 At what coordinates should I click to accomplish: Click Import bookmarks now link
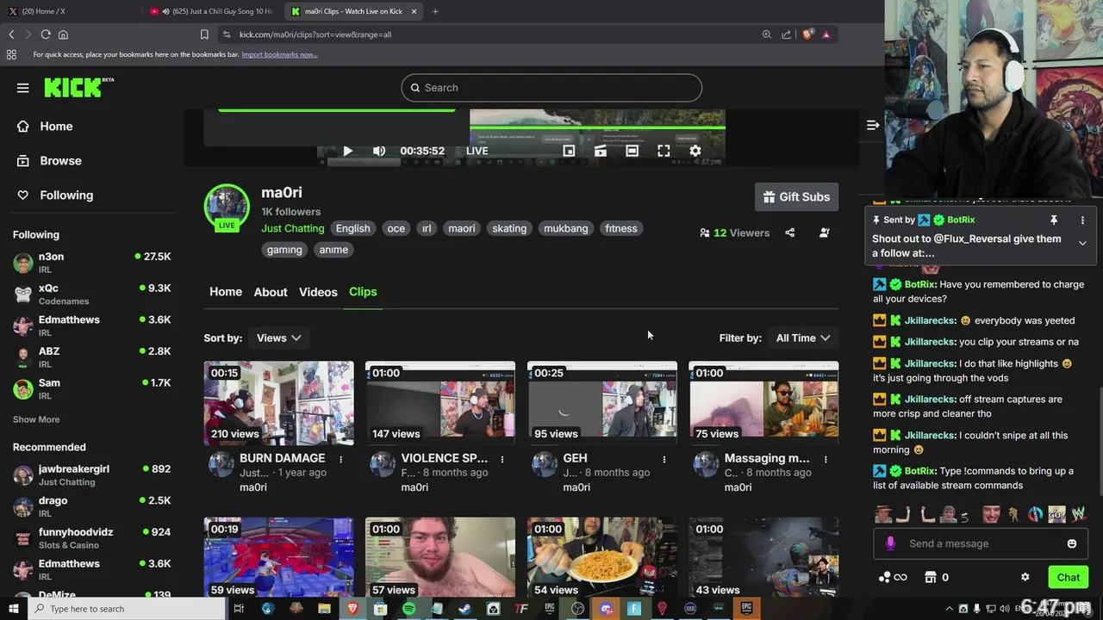[x=279, y=54]
